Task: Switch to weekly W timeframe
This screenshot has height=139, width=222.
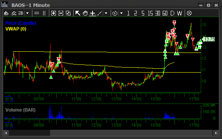Action: coord(180,14)
